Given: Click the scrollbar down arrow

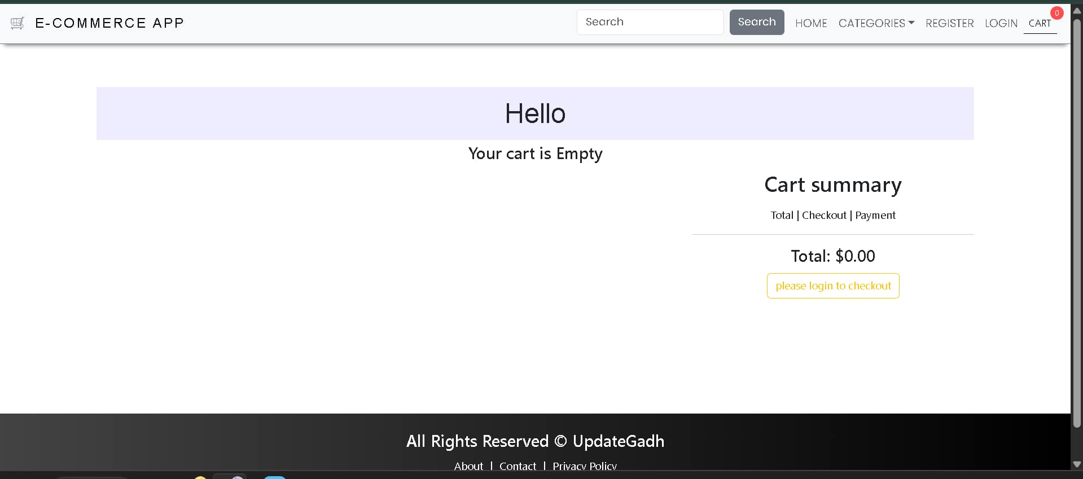Looking at the screenshot, I should (1077, 464).
